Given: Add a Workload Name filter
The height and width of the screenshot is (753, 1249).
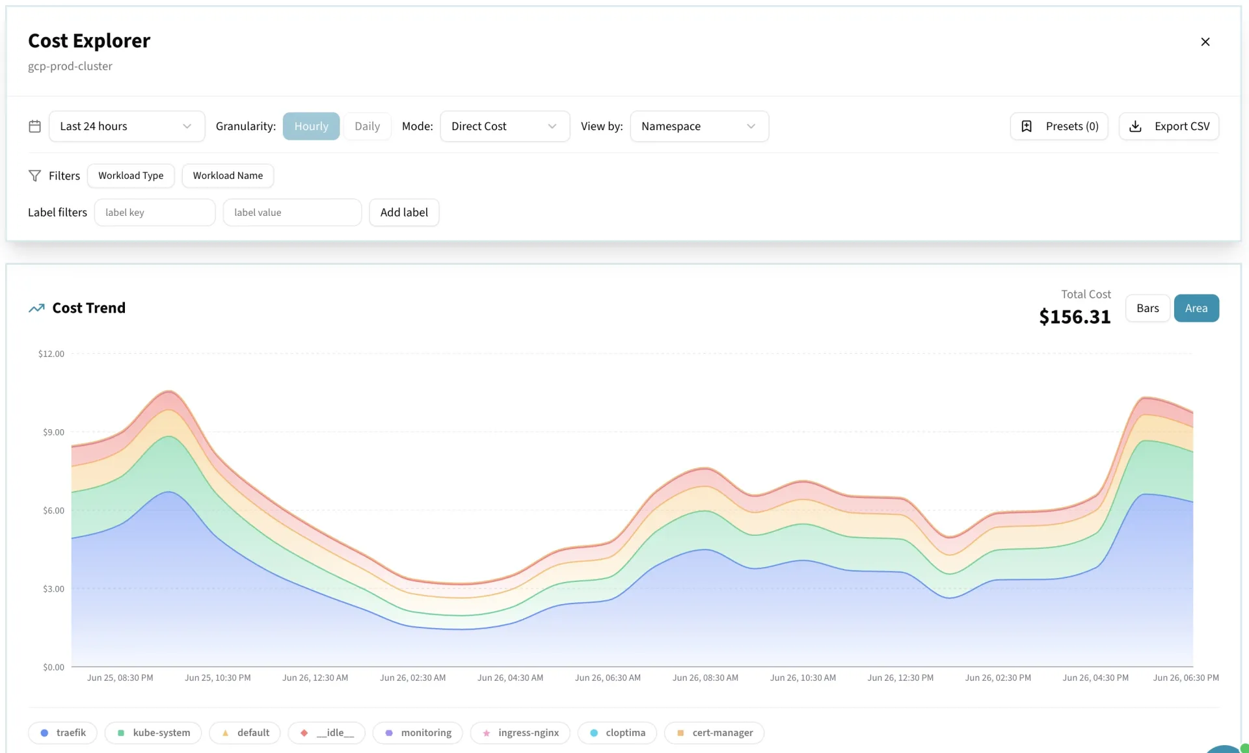Looking at the screenshot, I should [228, 176].
